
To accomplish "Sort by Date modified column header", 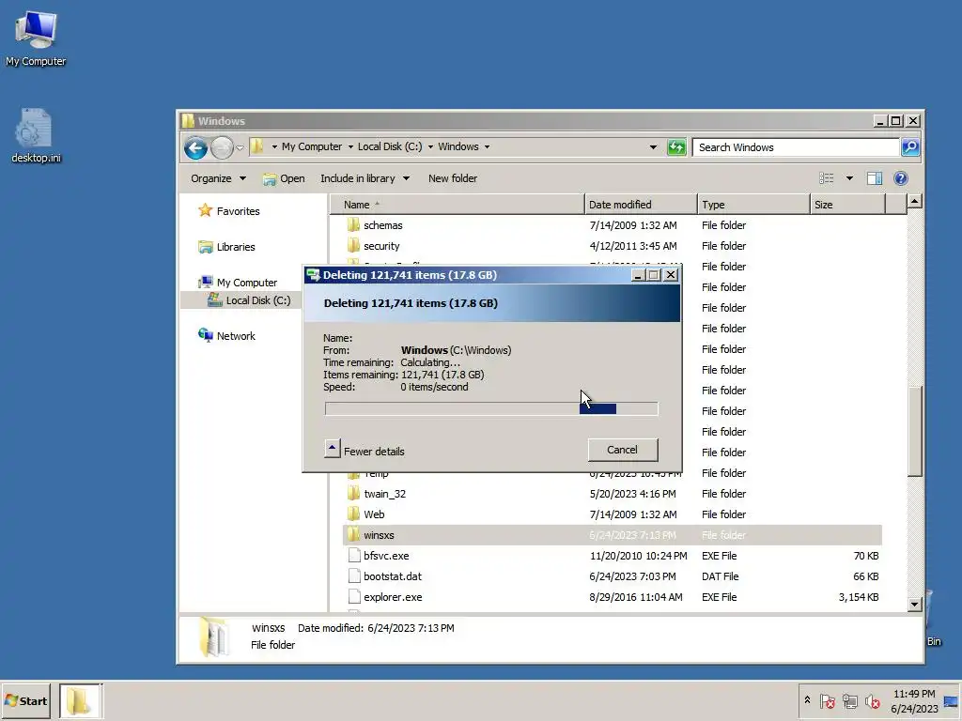I will pyautogui.click(x=641, y=205).
